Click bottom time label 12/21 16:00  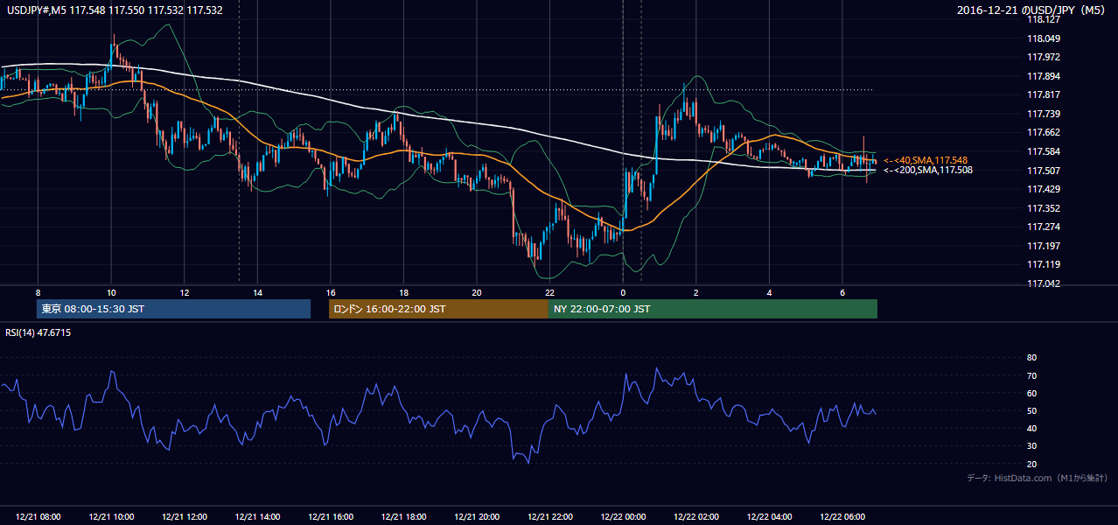(331, 517)
